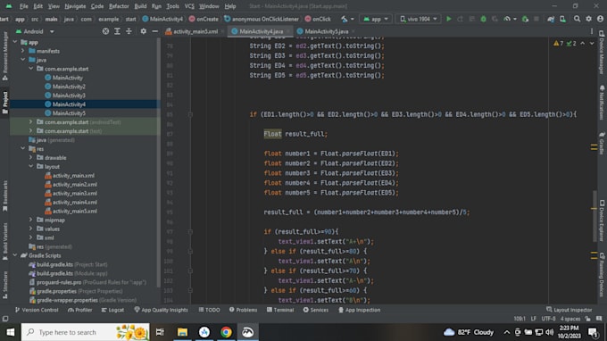Collapse all items in the Project panel
Viewport: 607px width, 341px height.
click(129, 31)
